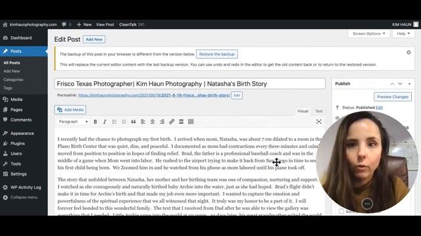Switch to the Visual editor tab
This screenshot has height=236, width=421.
tap(303, 111)
